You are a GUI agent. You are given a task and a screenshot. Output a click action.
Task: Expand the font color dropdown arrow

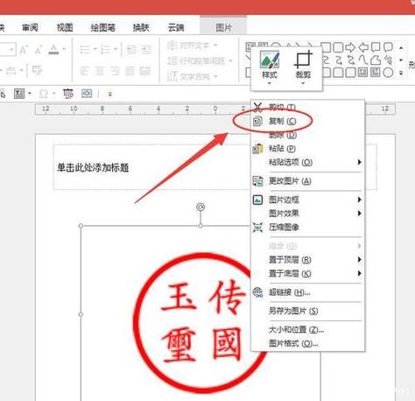tap(64, 49)
